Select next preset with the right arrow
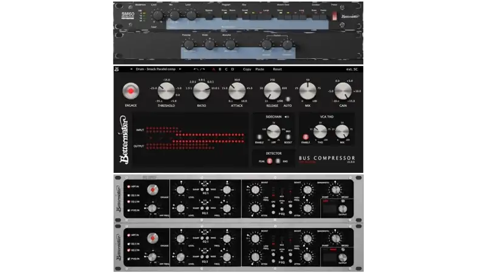The height and width of the screenshot is (273, 486). pos(180,69)
